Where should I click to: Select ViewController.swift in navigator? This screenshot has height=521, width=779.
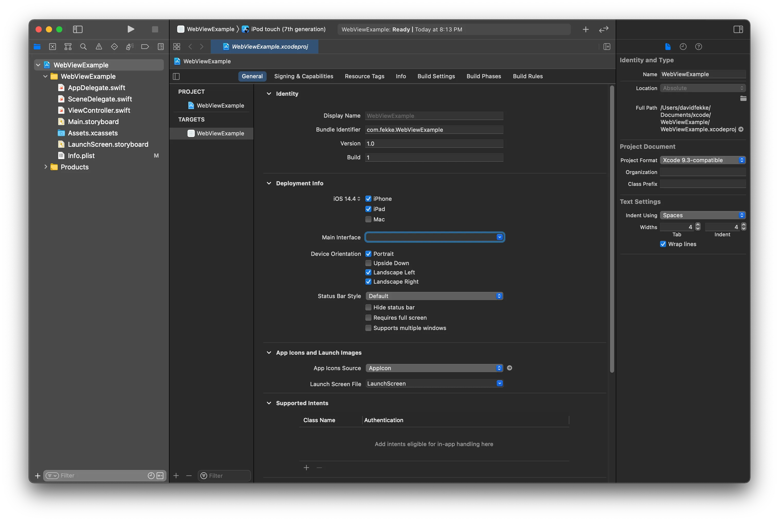(x=99, y=110)
